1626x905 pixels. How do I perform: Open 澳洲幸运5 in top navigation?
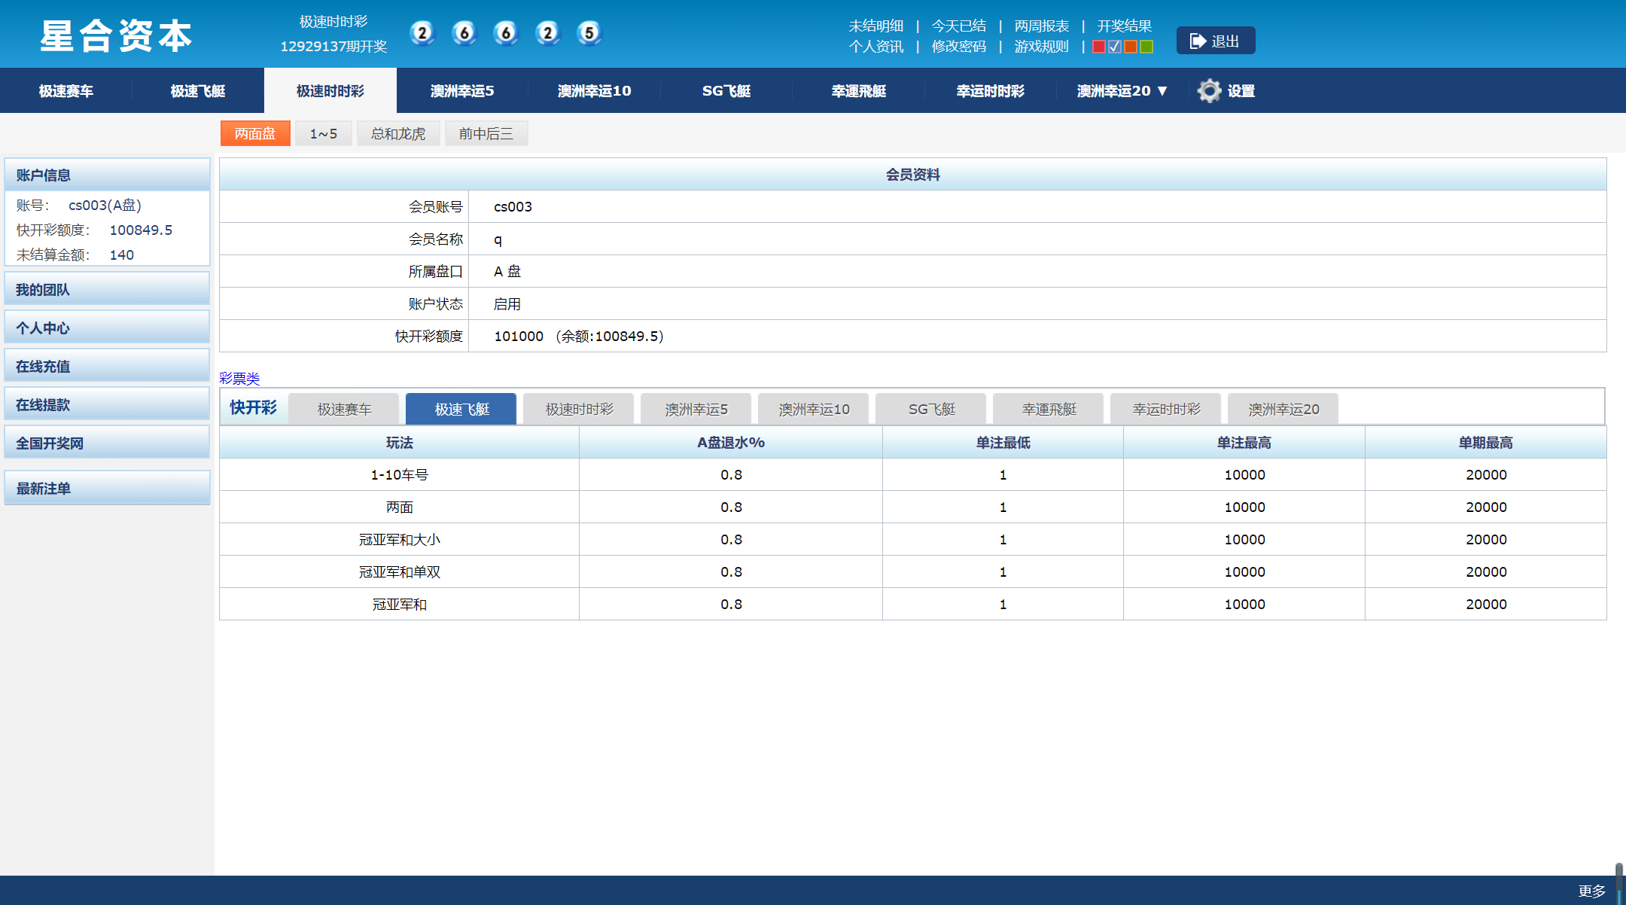[462, 91]
